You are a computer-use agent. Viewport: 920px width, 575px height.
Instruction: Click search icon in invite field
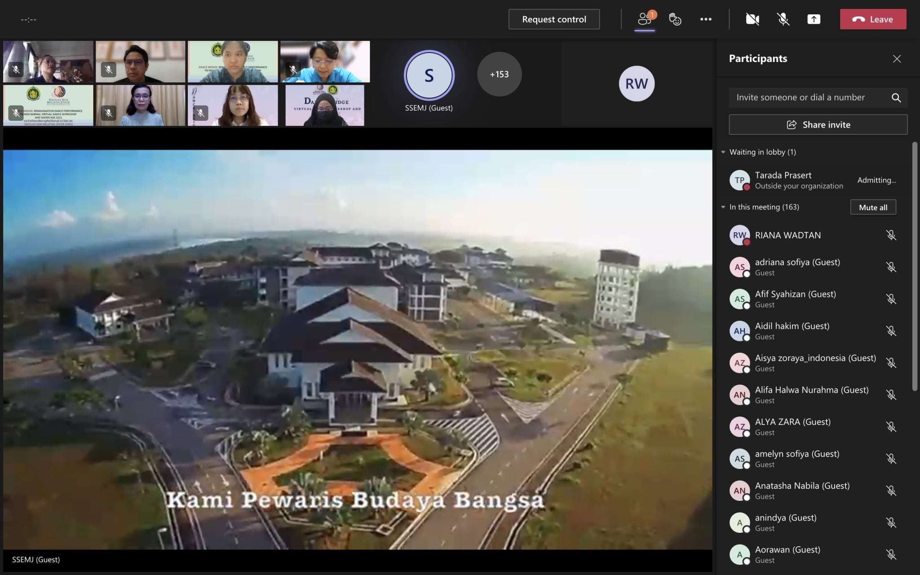896,97
